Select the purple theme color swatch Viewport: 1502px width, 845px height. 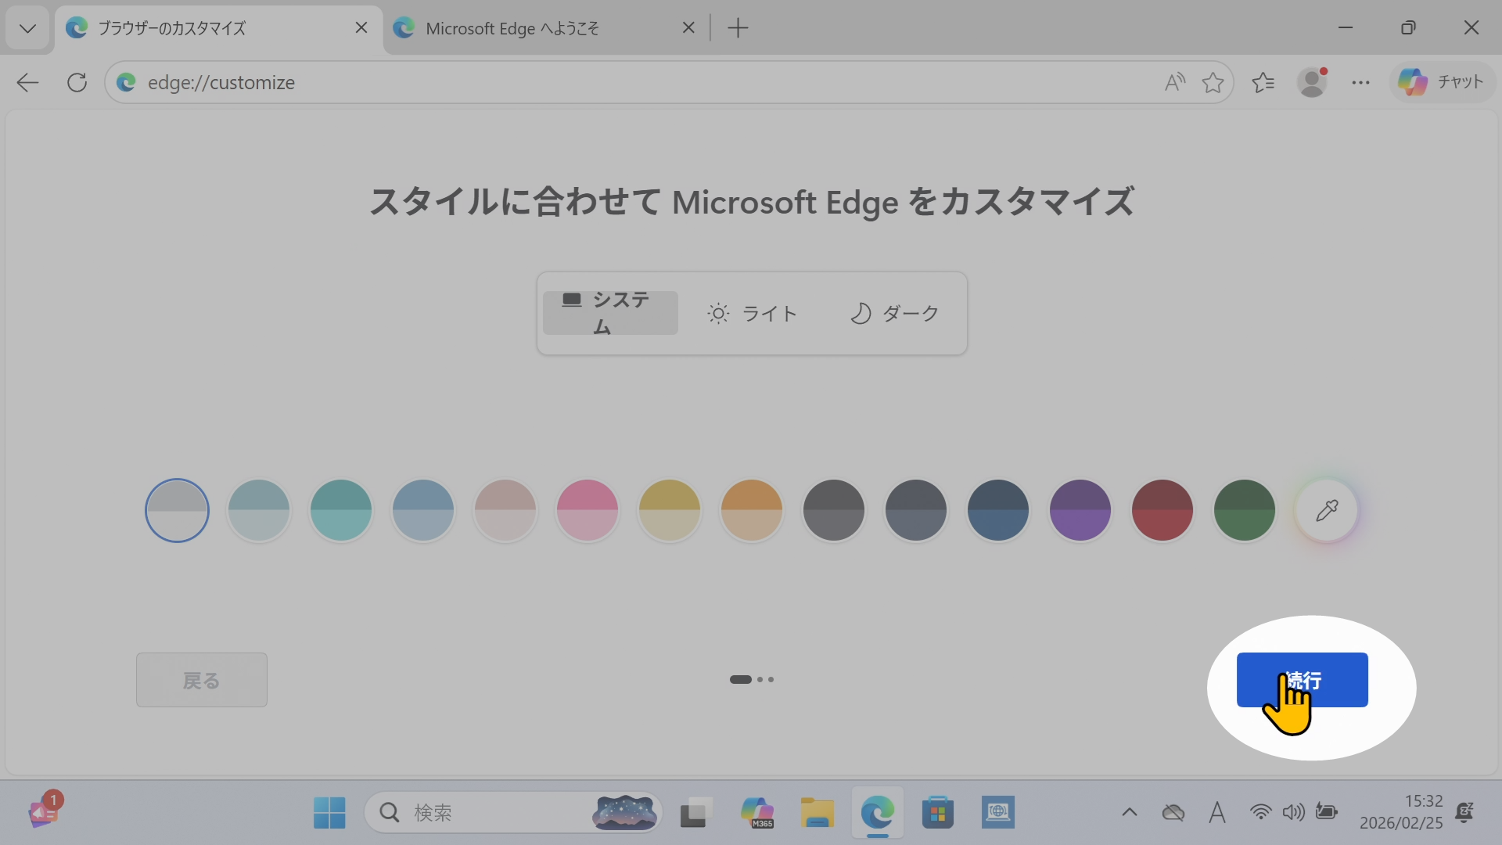coord(1080,510)
